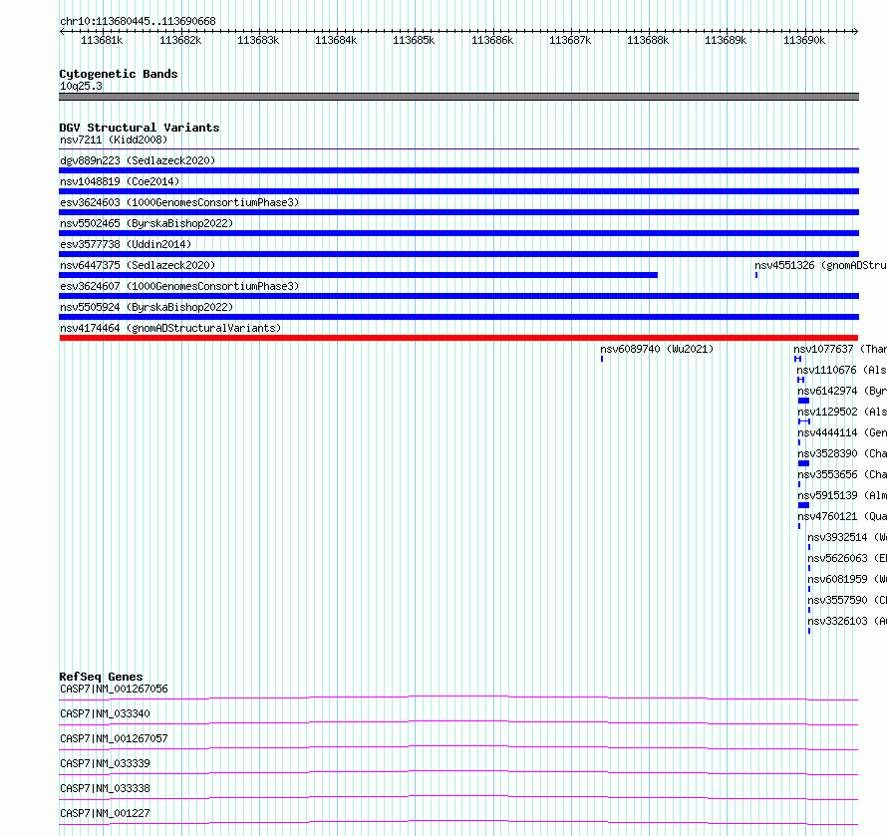Click the 113690k ruler tick label
The image size is (887, 836).
804,40
